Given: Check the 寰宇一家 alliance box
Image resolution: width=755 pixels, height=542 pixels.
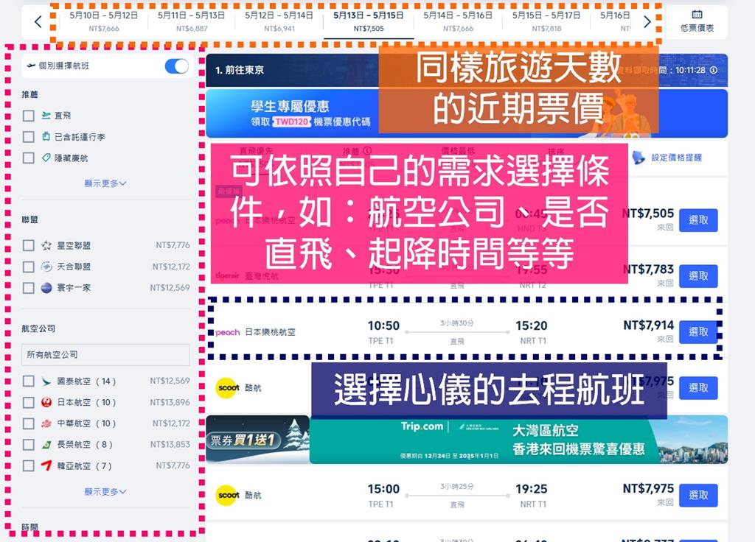Looking at the screenshot, I should tap(29, 288).
